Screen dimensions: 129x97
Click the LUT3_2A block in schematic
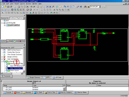click(64, 36)
